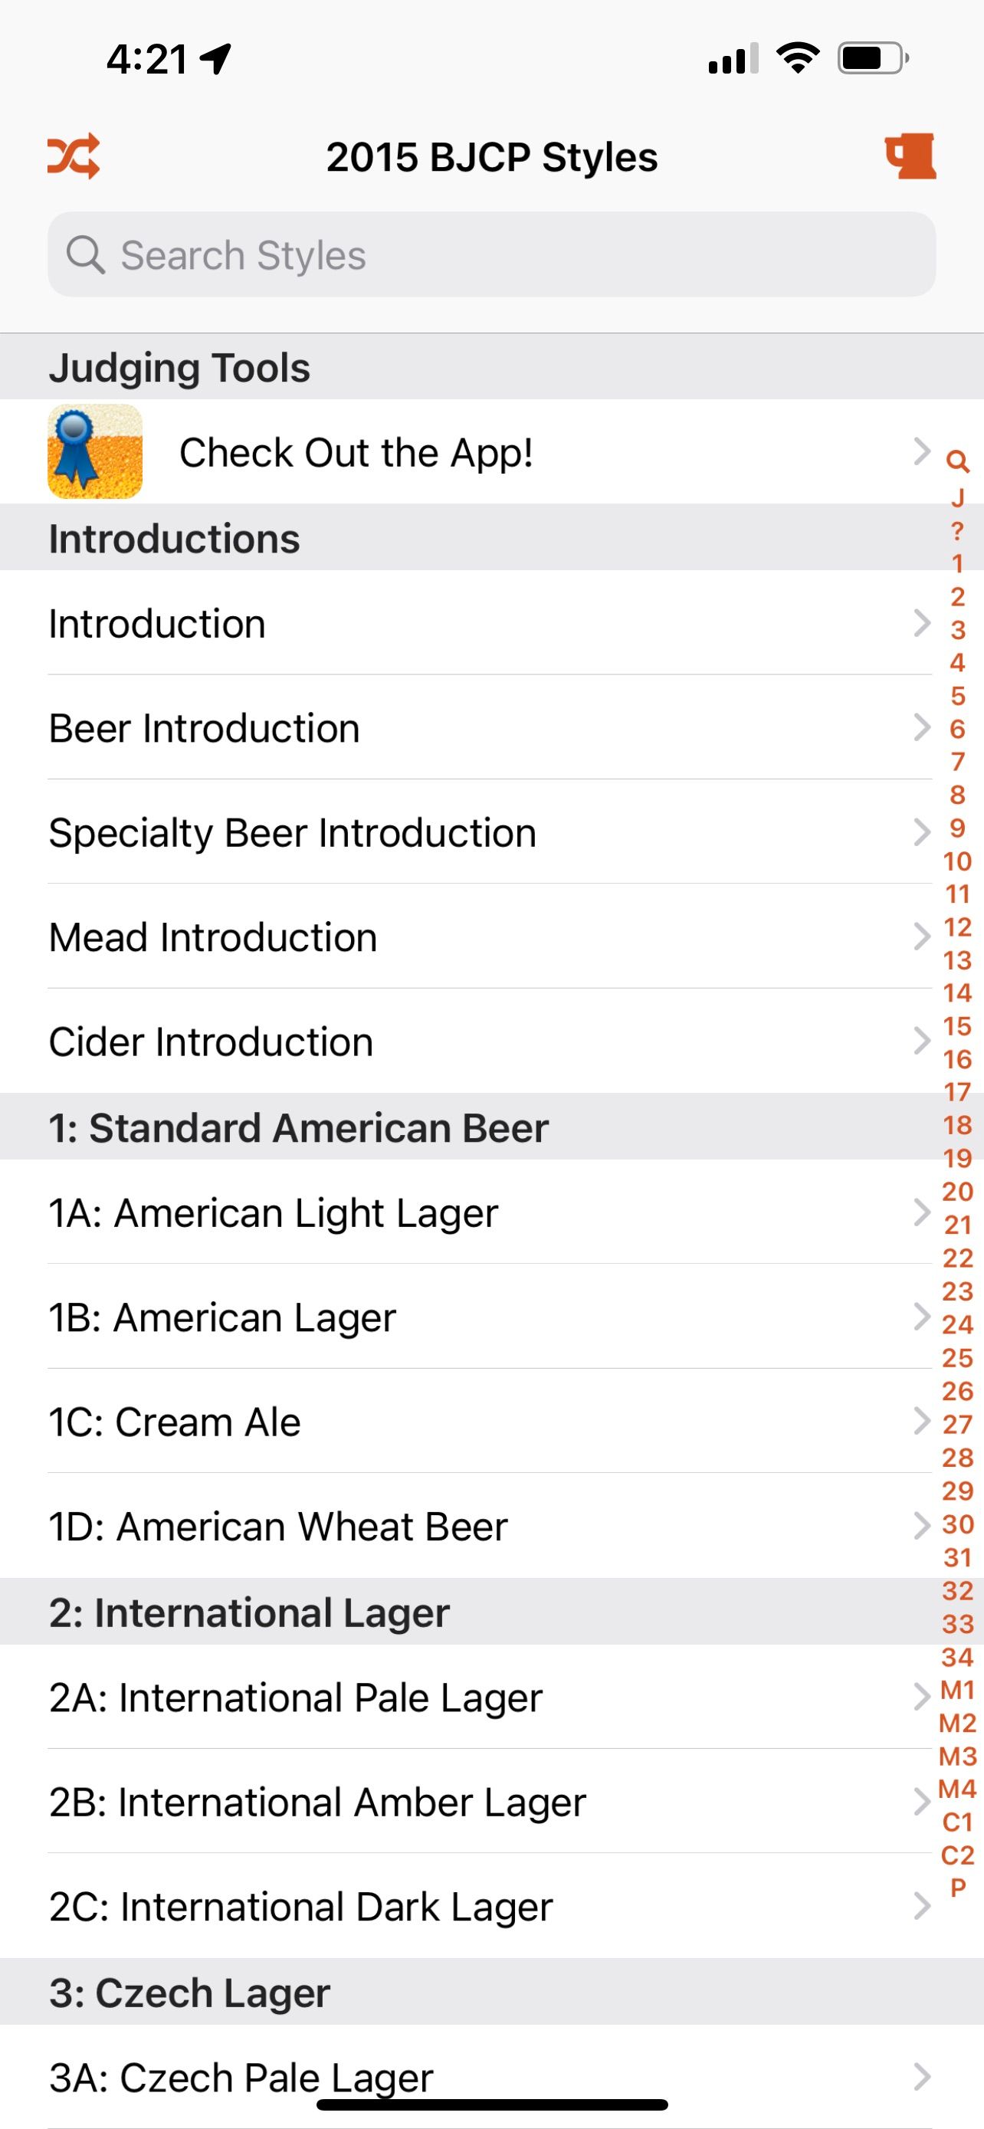The image size is (984, 2129).
Task: Jump to section M1 in the index bar
Action: [958, 1690]
